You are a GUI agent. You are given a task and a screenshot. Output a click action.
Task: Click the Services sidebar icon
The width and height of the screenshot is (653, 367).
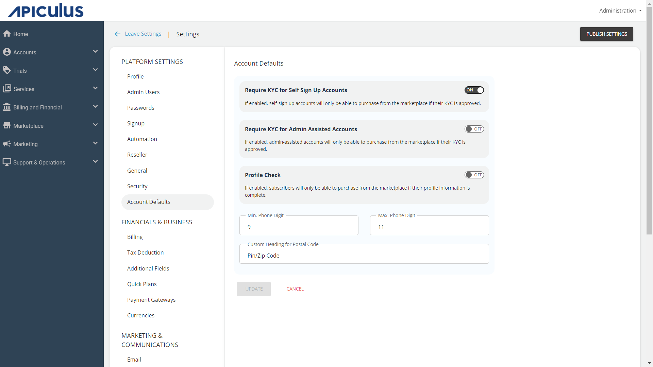[7, 88]
